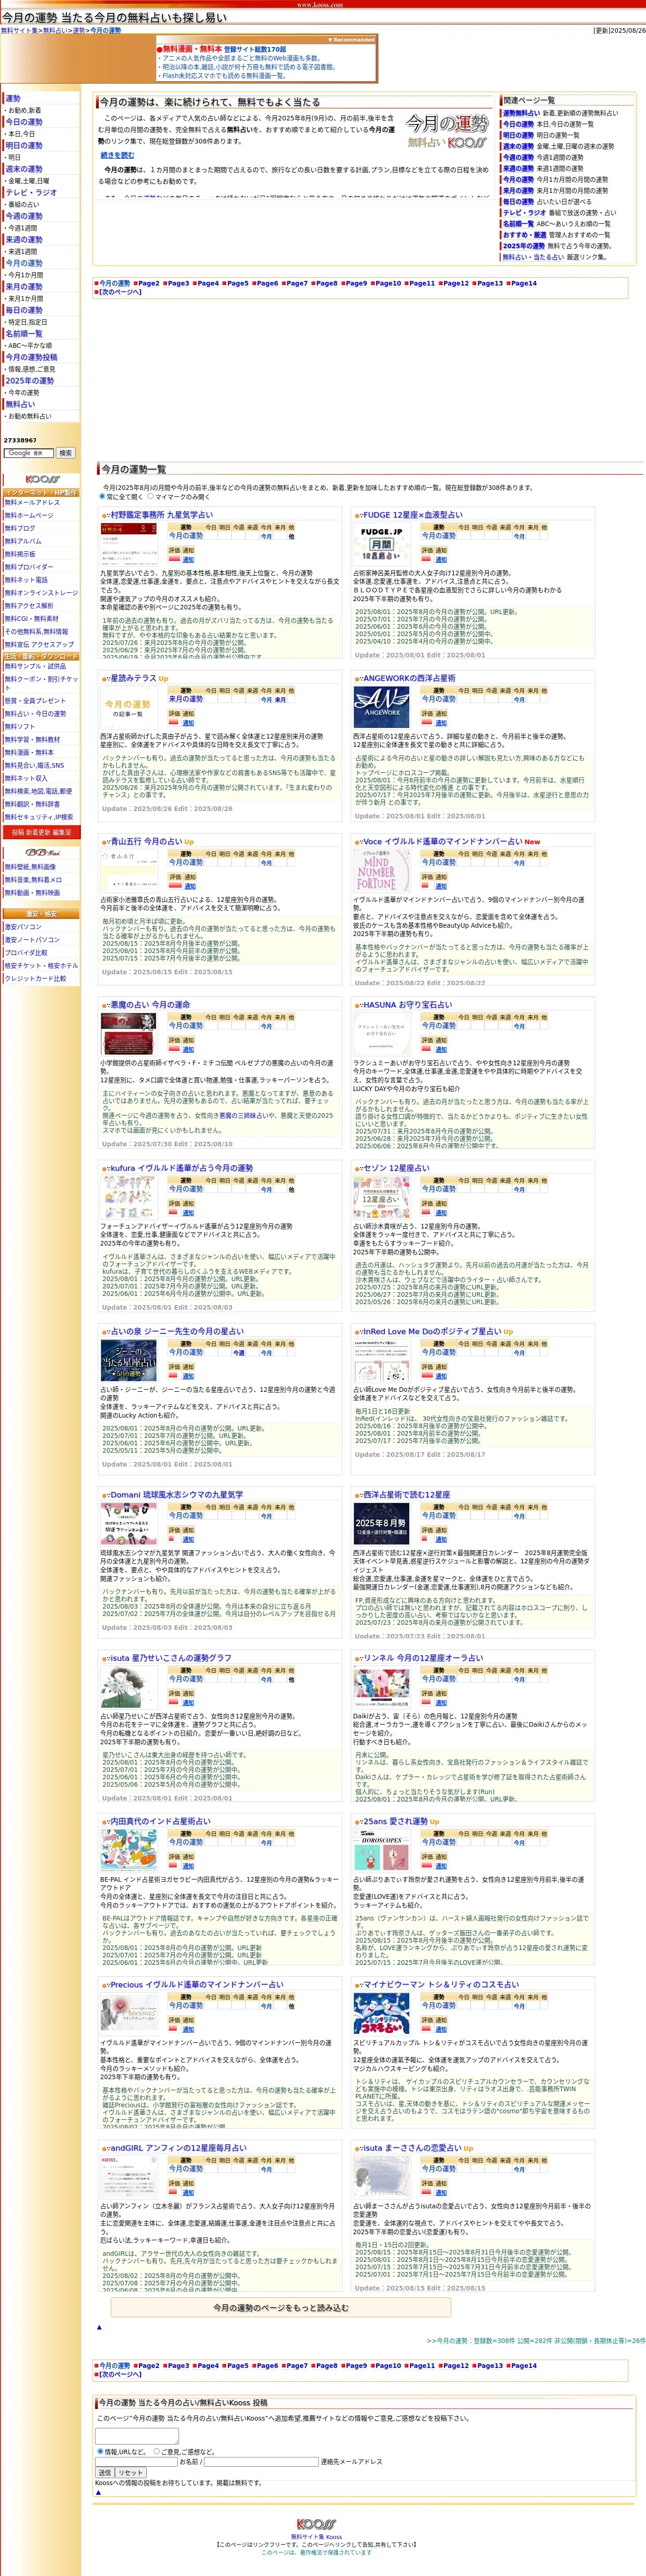Open ANGEWORK thumbnail image
The height and width of the screenshot is (2576, 646).
pyautogui.click(x=381, y=708)
